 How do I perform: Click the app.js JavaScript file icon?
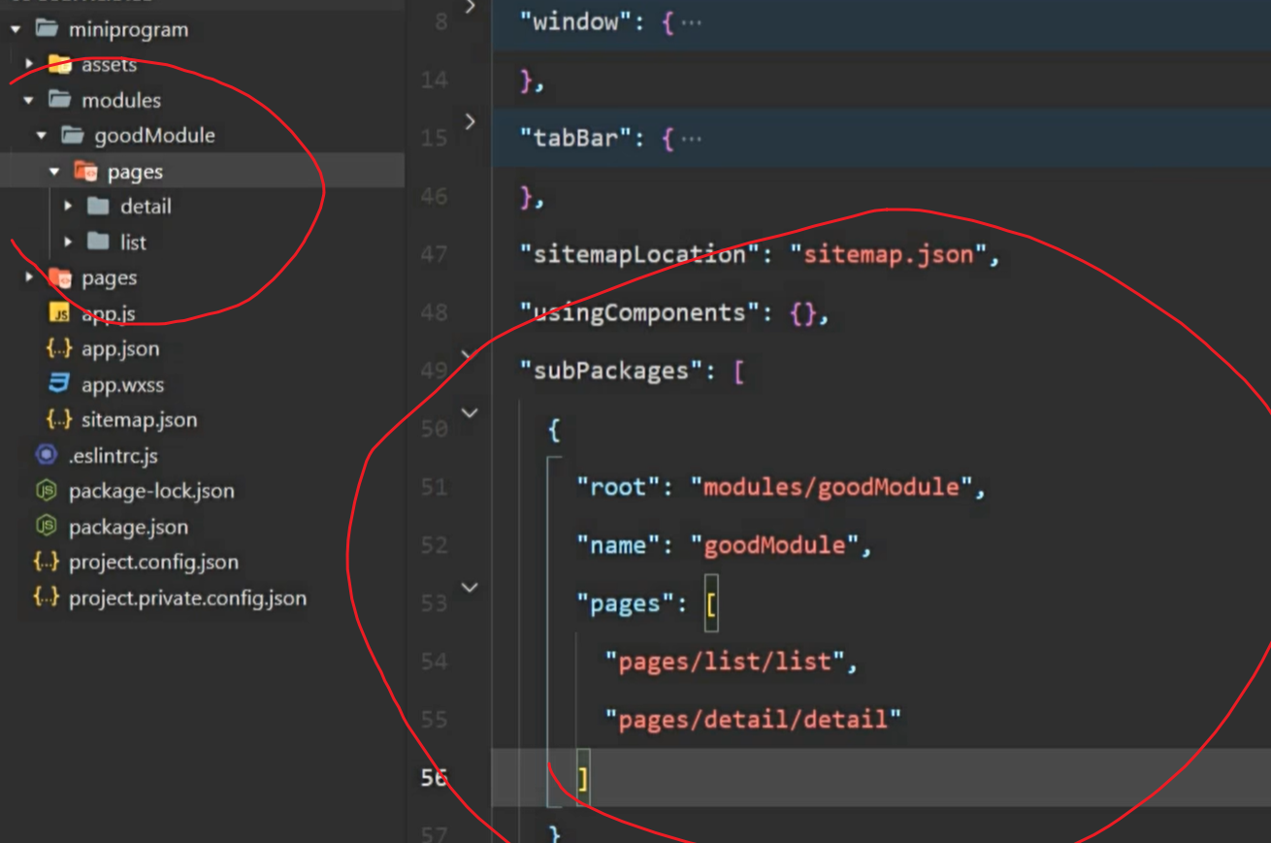pos(59,313)
